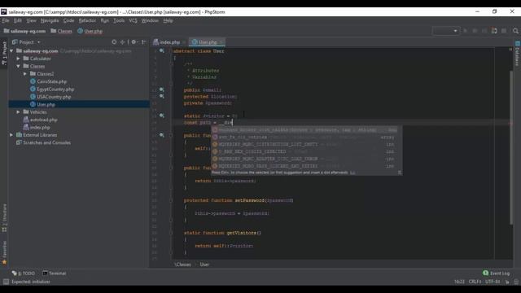
Task: Click the hide Project panel icon
Action: 143,42
